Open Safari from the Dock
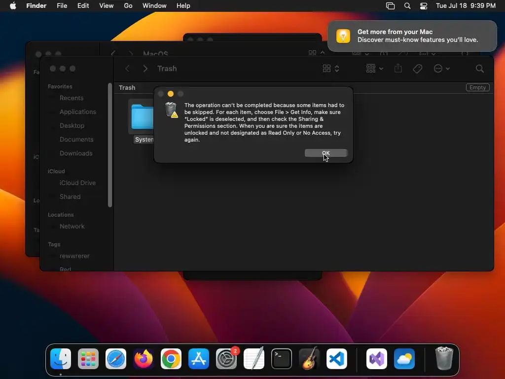505x379 pixels. (116, 358)
